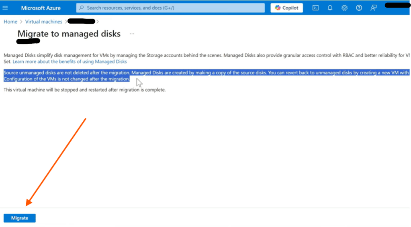
Task: Go to Home in the breadcrumb
Action: pos(10,22)
